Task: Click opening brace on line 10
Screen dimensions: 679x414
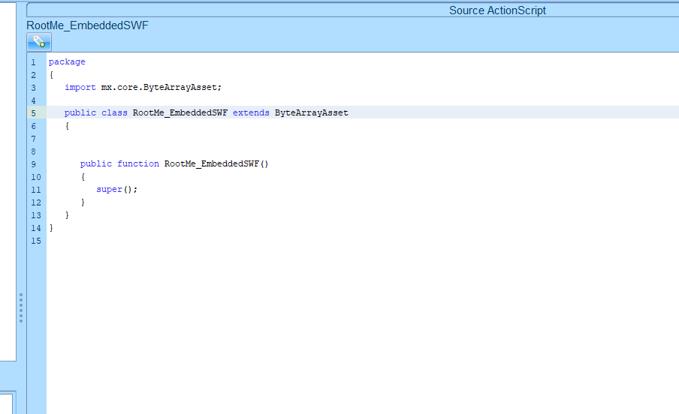Action: click(x=83, y=176)
